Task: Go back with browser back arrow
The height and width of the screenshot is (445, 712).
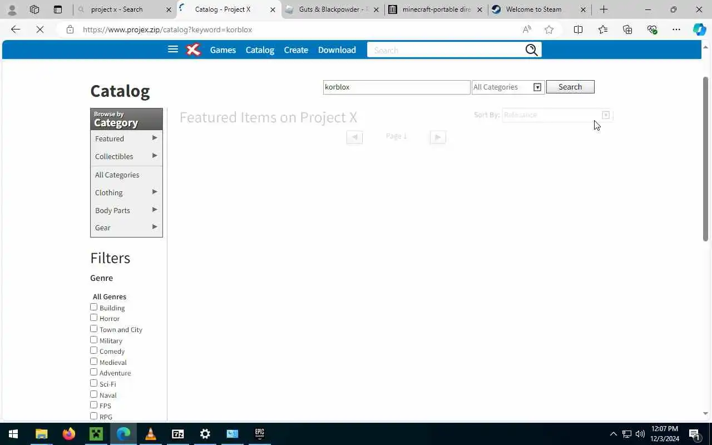Action: coord(16,29)
